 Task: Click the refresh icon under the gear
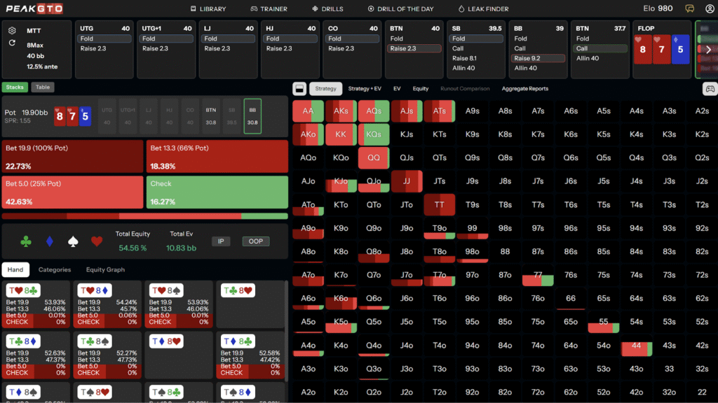click(x=13, y=43)
